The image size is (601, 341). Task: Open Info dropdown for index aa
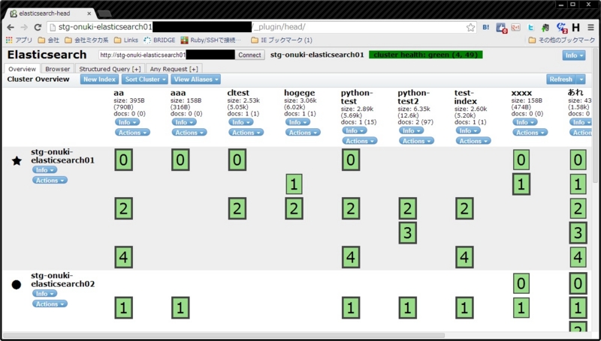pyautogui.click(x=127, y=122)
